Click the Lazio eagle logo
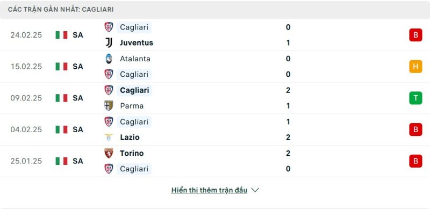The image size is (430, 209). (109, 137)
